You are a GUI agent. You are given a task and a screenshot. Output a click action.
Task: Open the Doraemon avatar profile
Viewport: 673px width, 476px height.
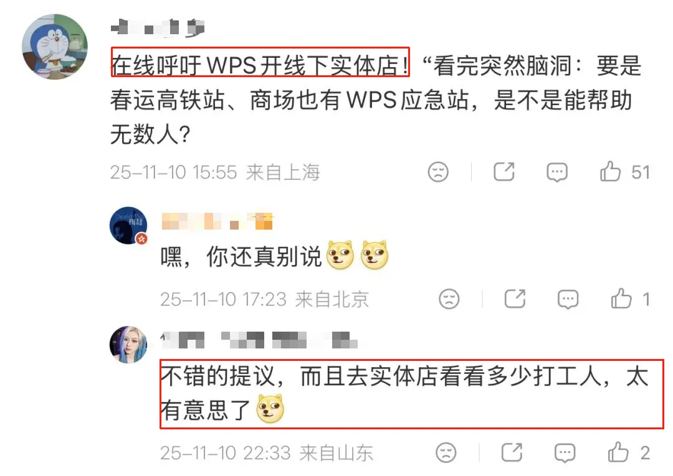[x=55, y=47]
